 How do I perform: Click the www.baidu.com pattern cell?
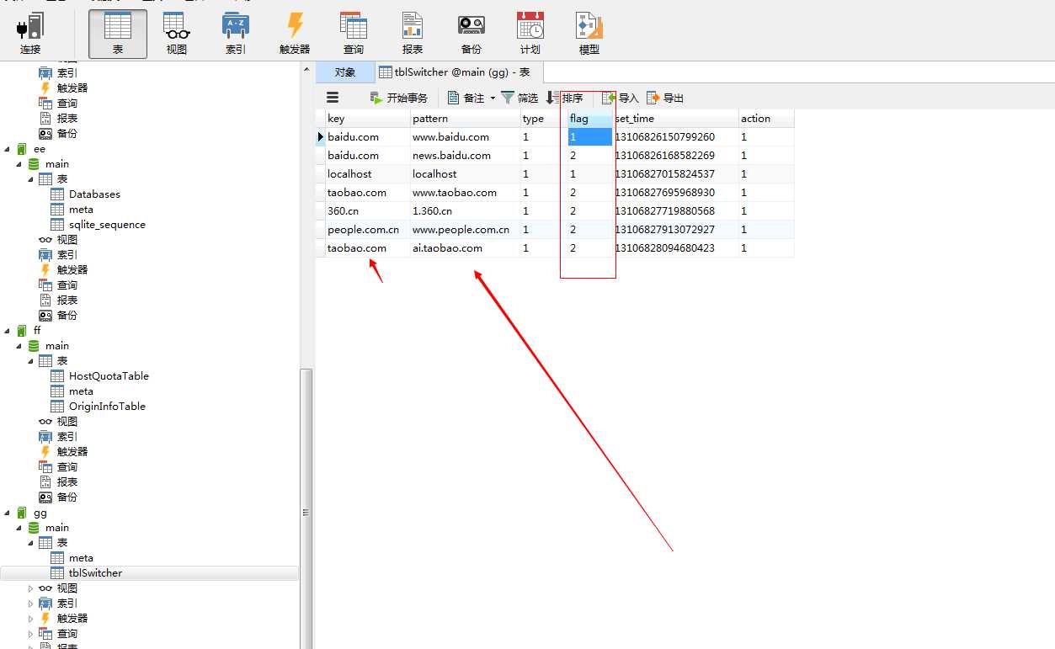click(466, 137)
